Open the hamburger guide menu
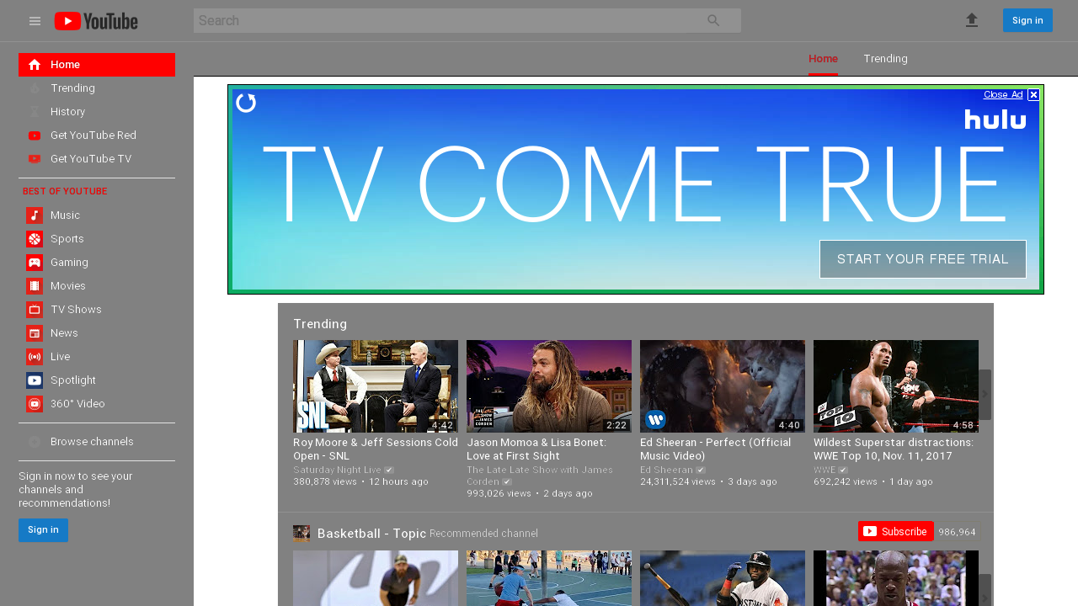1078x606 pixels. pos(35,21)
